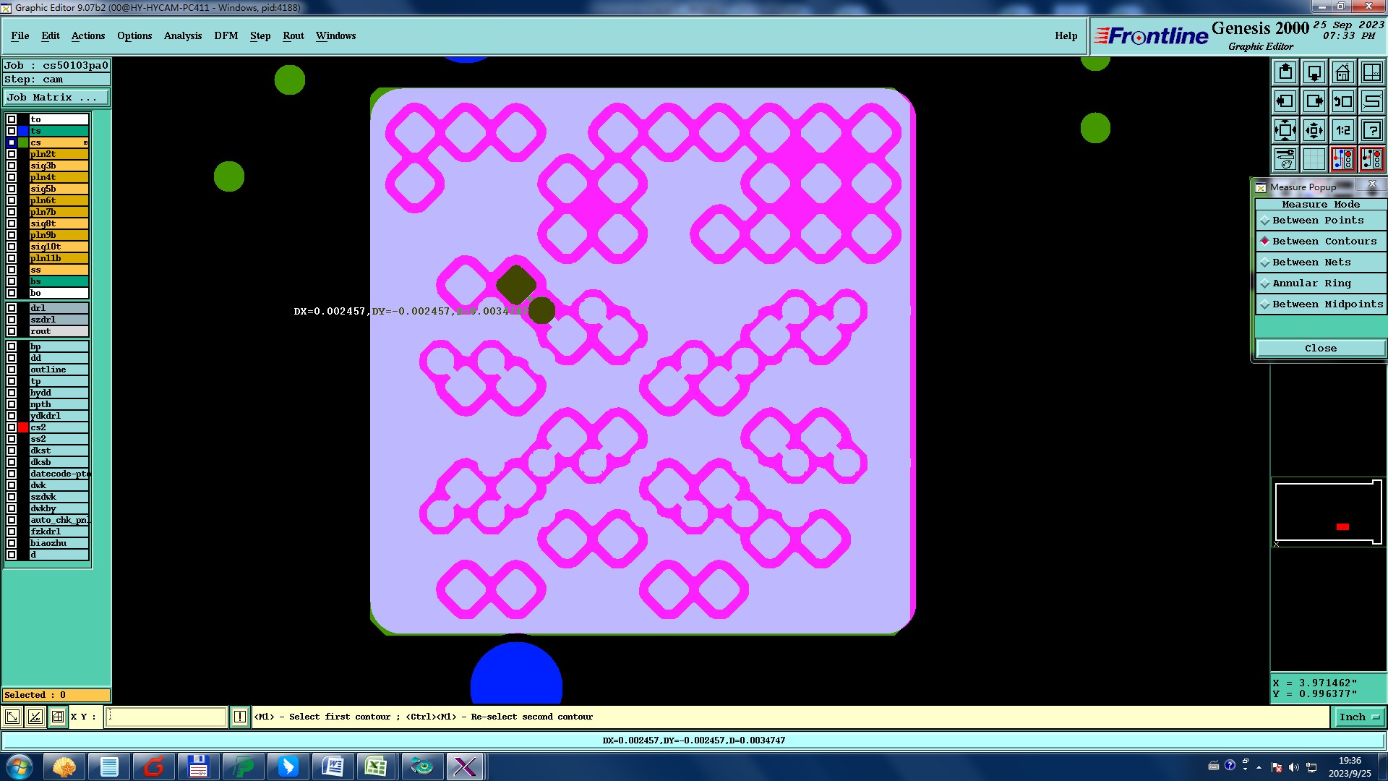Select the 'biaozhu' layer name

59,543
